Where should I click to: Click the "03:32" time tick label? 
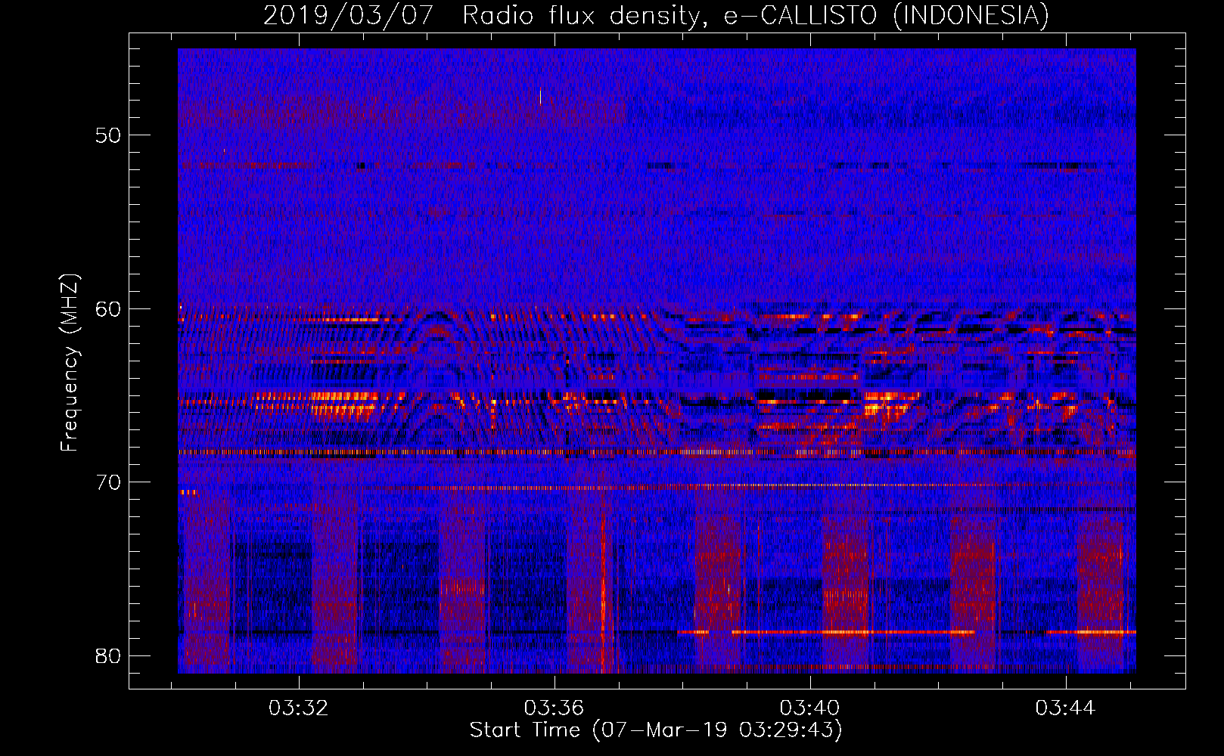point(299,708)
